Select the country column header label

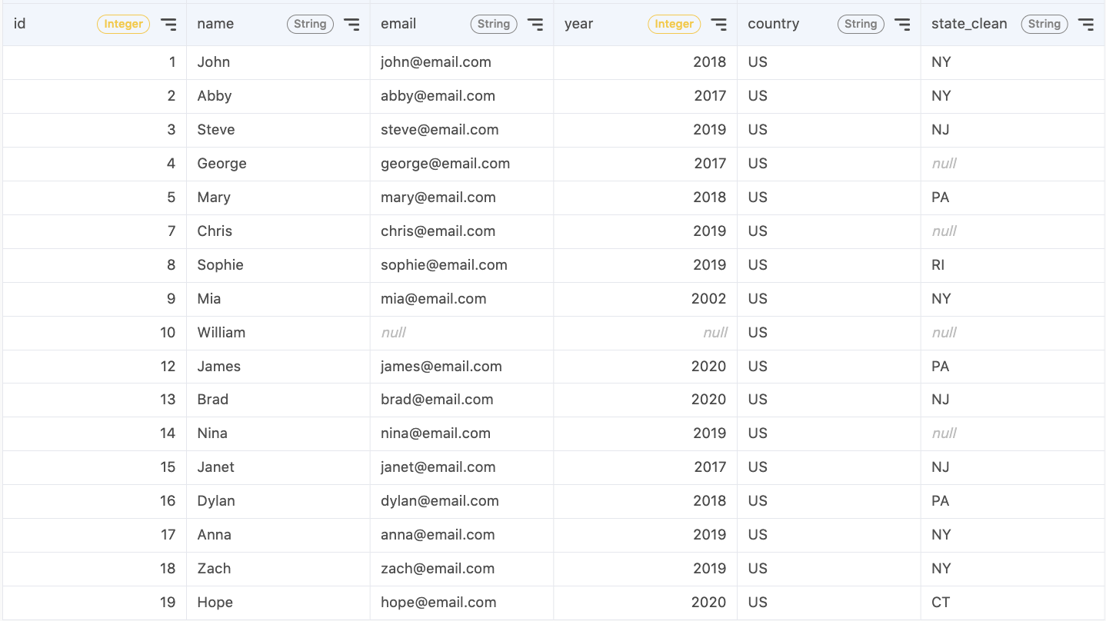click(x=773, y=24)
